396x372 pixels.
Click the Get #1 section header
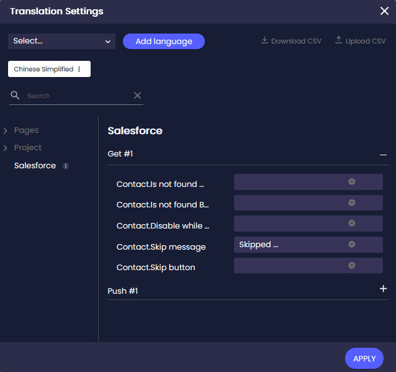pos(248,154)
